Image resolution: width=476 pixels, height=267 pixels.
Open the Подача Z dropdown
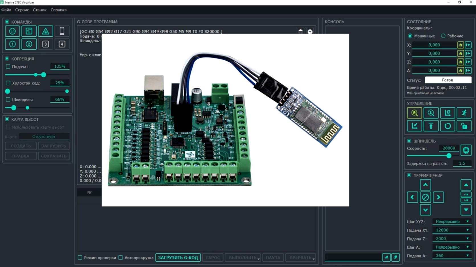coord(452,239)
